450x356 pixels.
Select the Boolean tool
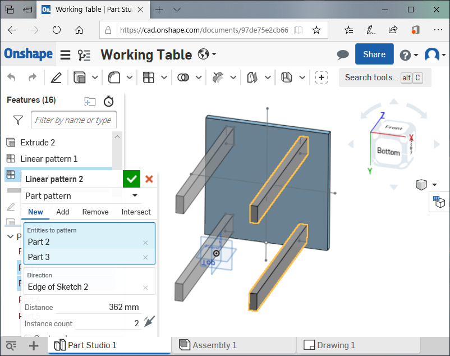coord(183,77)
